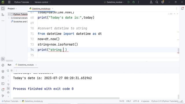Click Python Tutorials breadcrumb in status bar
185x104 pixels.
[10, 101]
